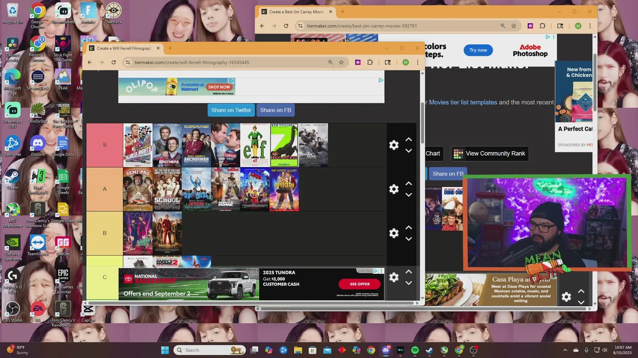The image size is (638, 358).
Task: Open Spotify from the taskbar
Action: pyautogui.click(x=415, y=350)
